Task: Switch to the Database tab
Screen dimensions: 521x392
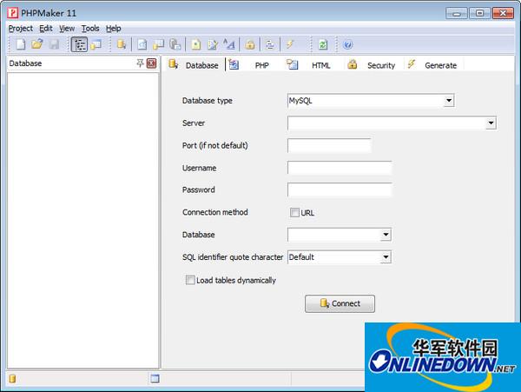Action: point(195,65)
